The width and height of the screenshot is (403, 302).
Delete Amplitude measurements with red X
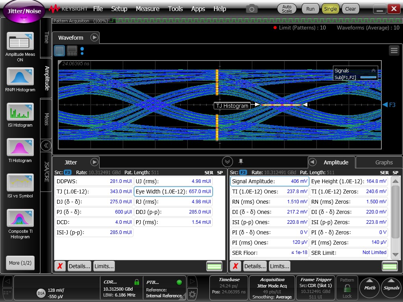pos(235,266)
